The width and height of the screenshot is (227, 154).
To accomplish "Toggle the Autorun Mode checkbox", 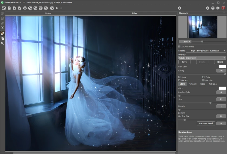I will point(179,46).
